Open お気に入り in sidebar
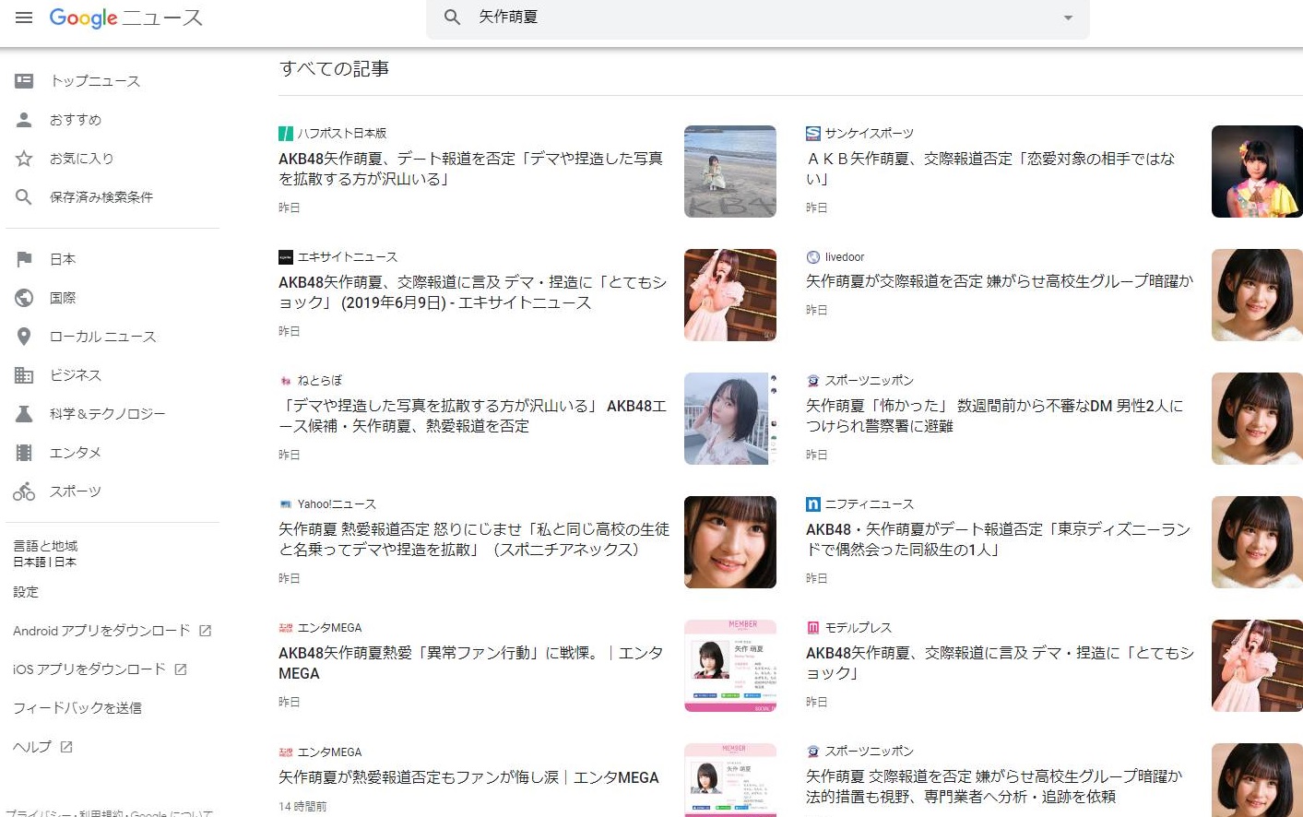 click(x=82, y=159)
